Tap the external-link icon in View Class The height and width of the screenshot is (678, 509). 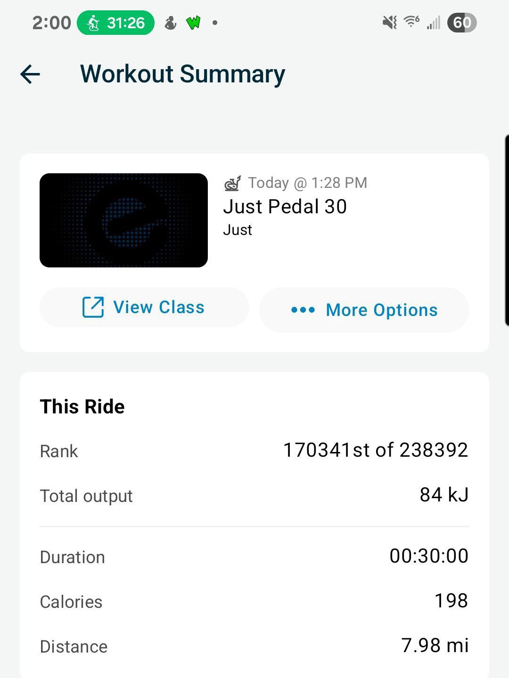click(93, 307)
